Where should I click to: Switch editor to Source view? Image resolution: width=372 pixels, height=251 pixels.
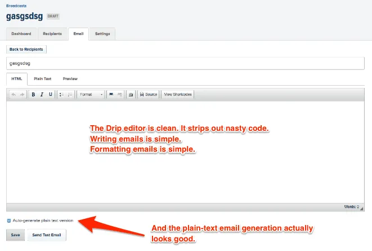(x=149, y=95)
